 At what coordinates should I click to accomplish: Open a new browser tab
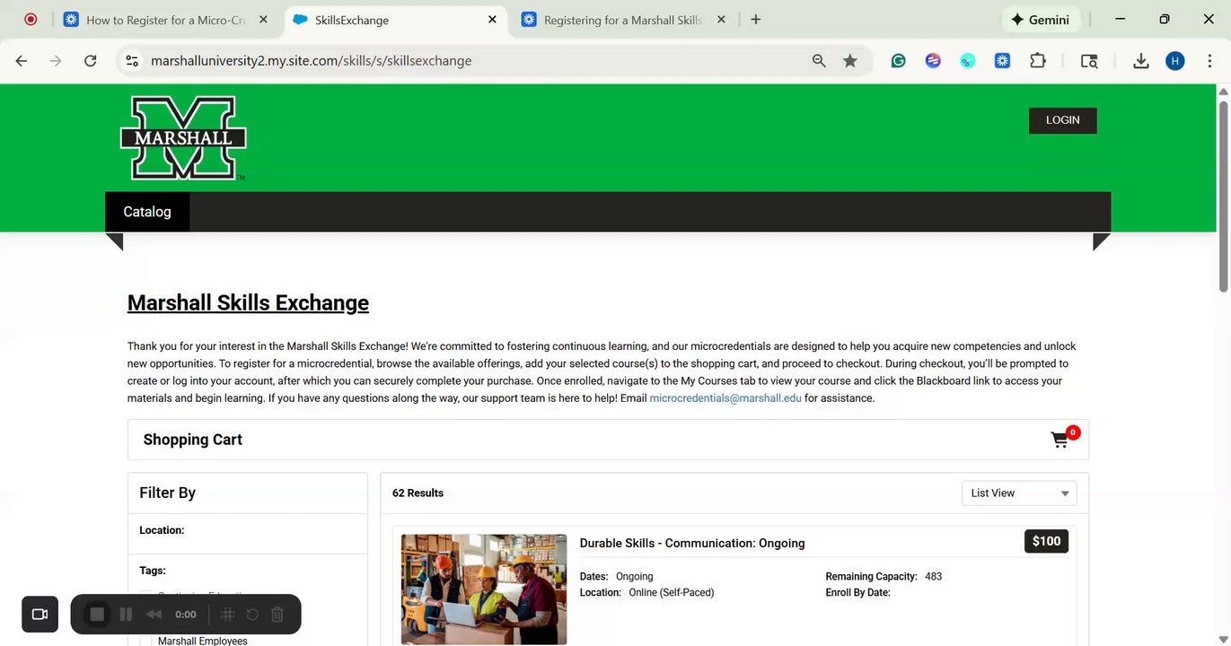tap(756, 19)
